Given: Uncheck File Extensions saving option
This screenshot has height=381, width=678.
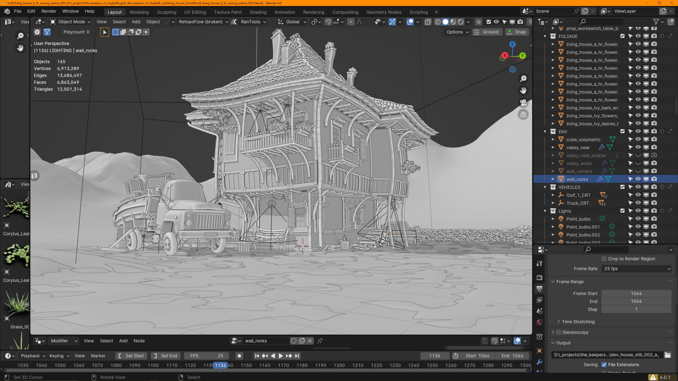Looking at the screenshot, I should (x=604, y=364).
